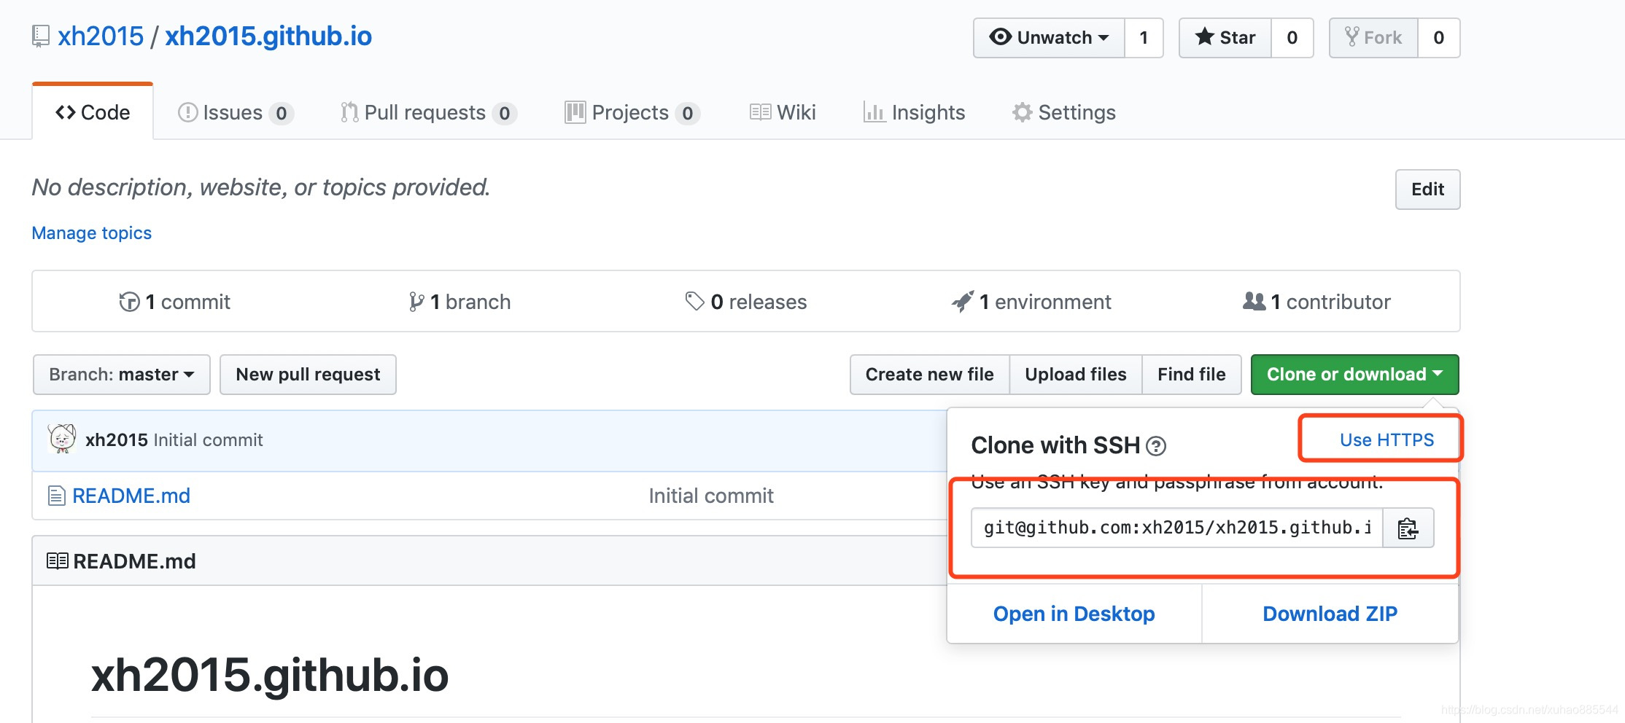This screenshot has width=1625, height=723.
Task: Click the releases tag icon
Action: click(x=695, y=301)
